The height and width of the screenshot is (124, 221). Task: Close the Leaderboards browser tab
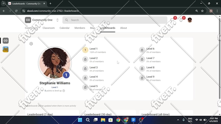pos(44,4)
